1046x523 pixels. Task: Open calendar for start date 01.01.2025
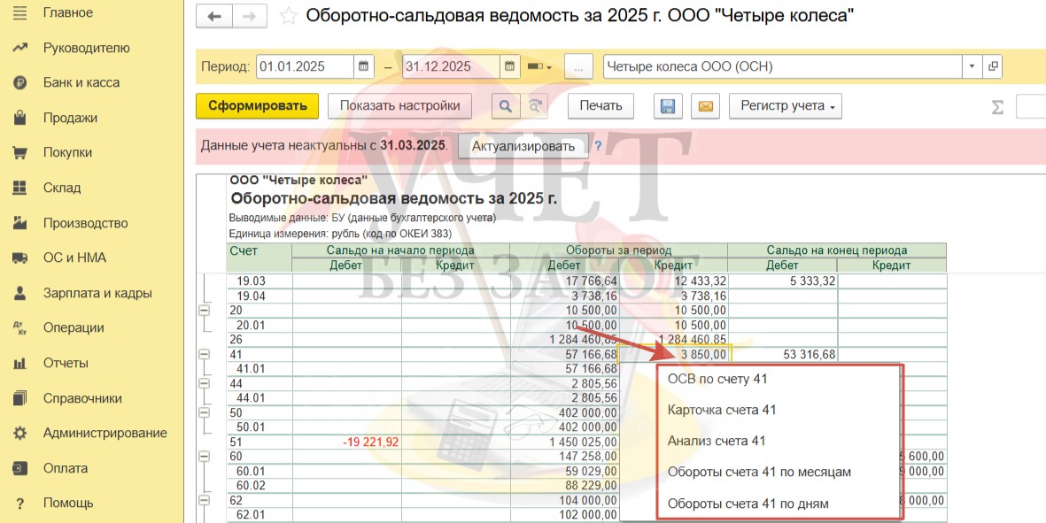(364, 66)
